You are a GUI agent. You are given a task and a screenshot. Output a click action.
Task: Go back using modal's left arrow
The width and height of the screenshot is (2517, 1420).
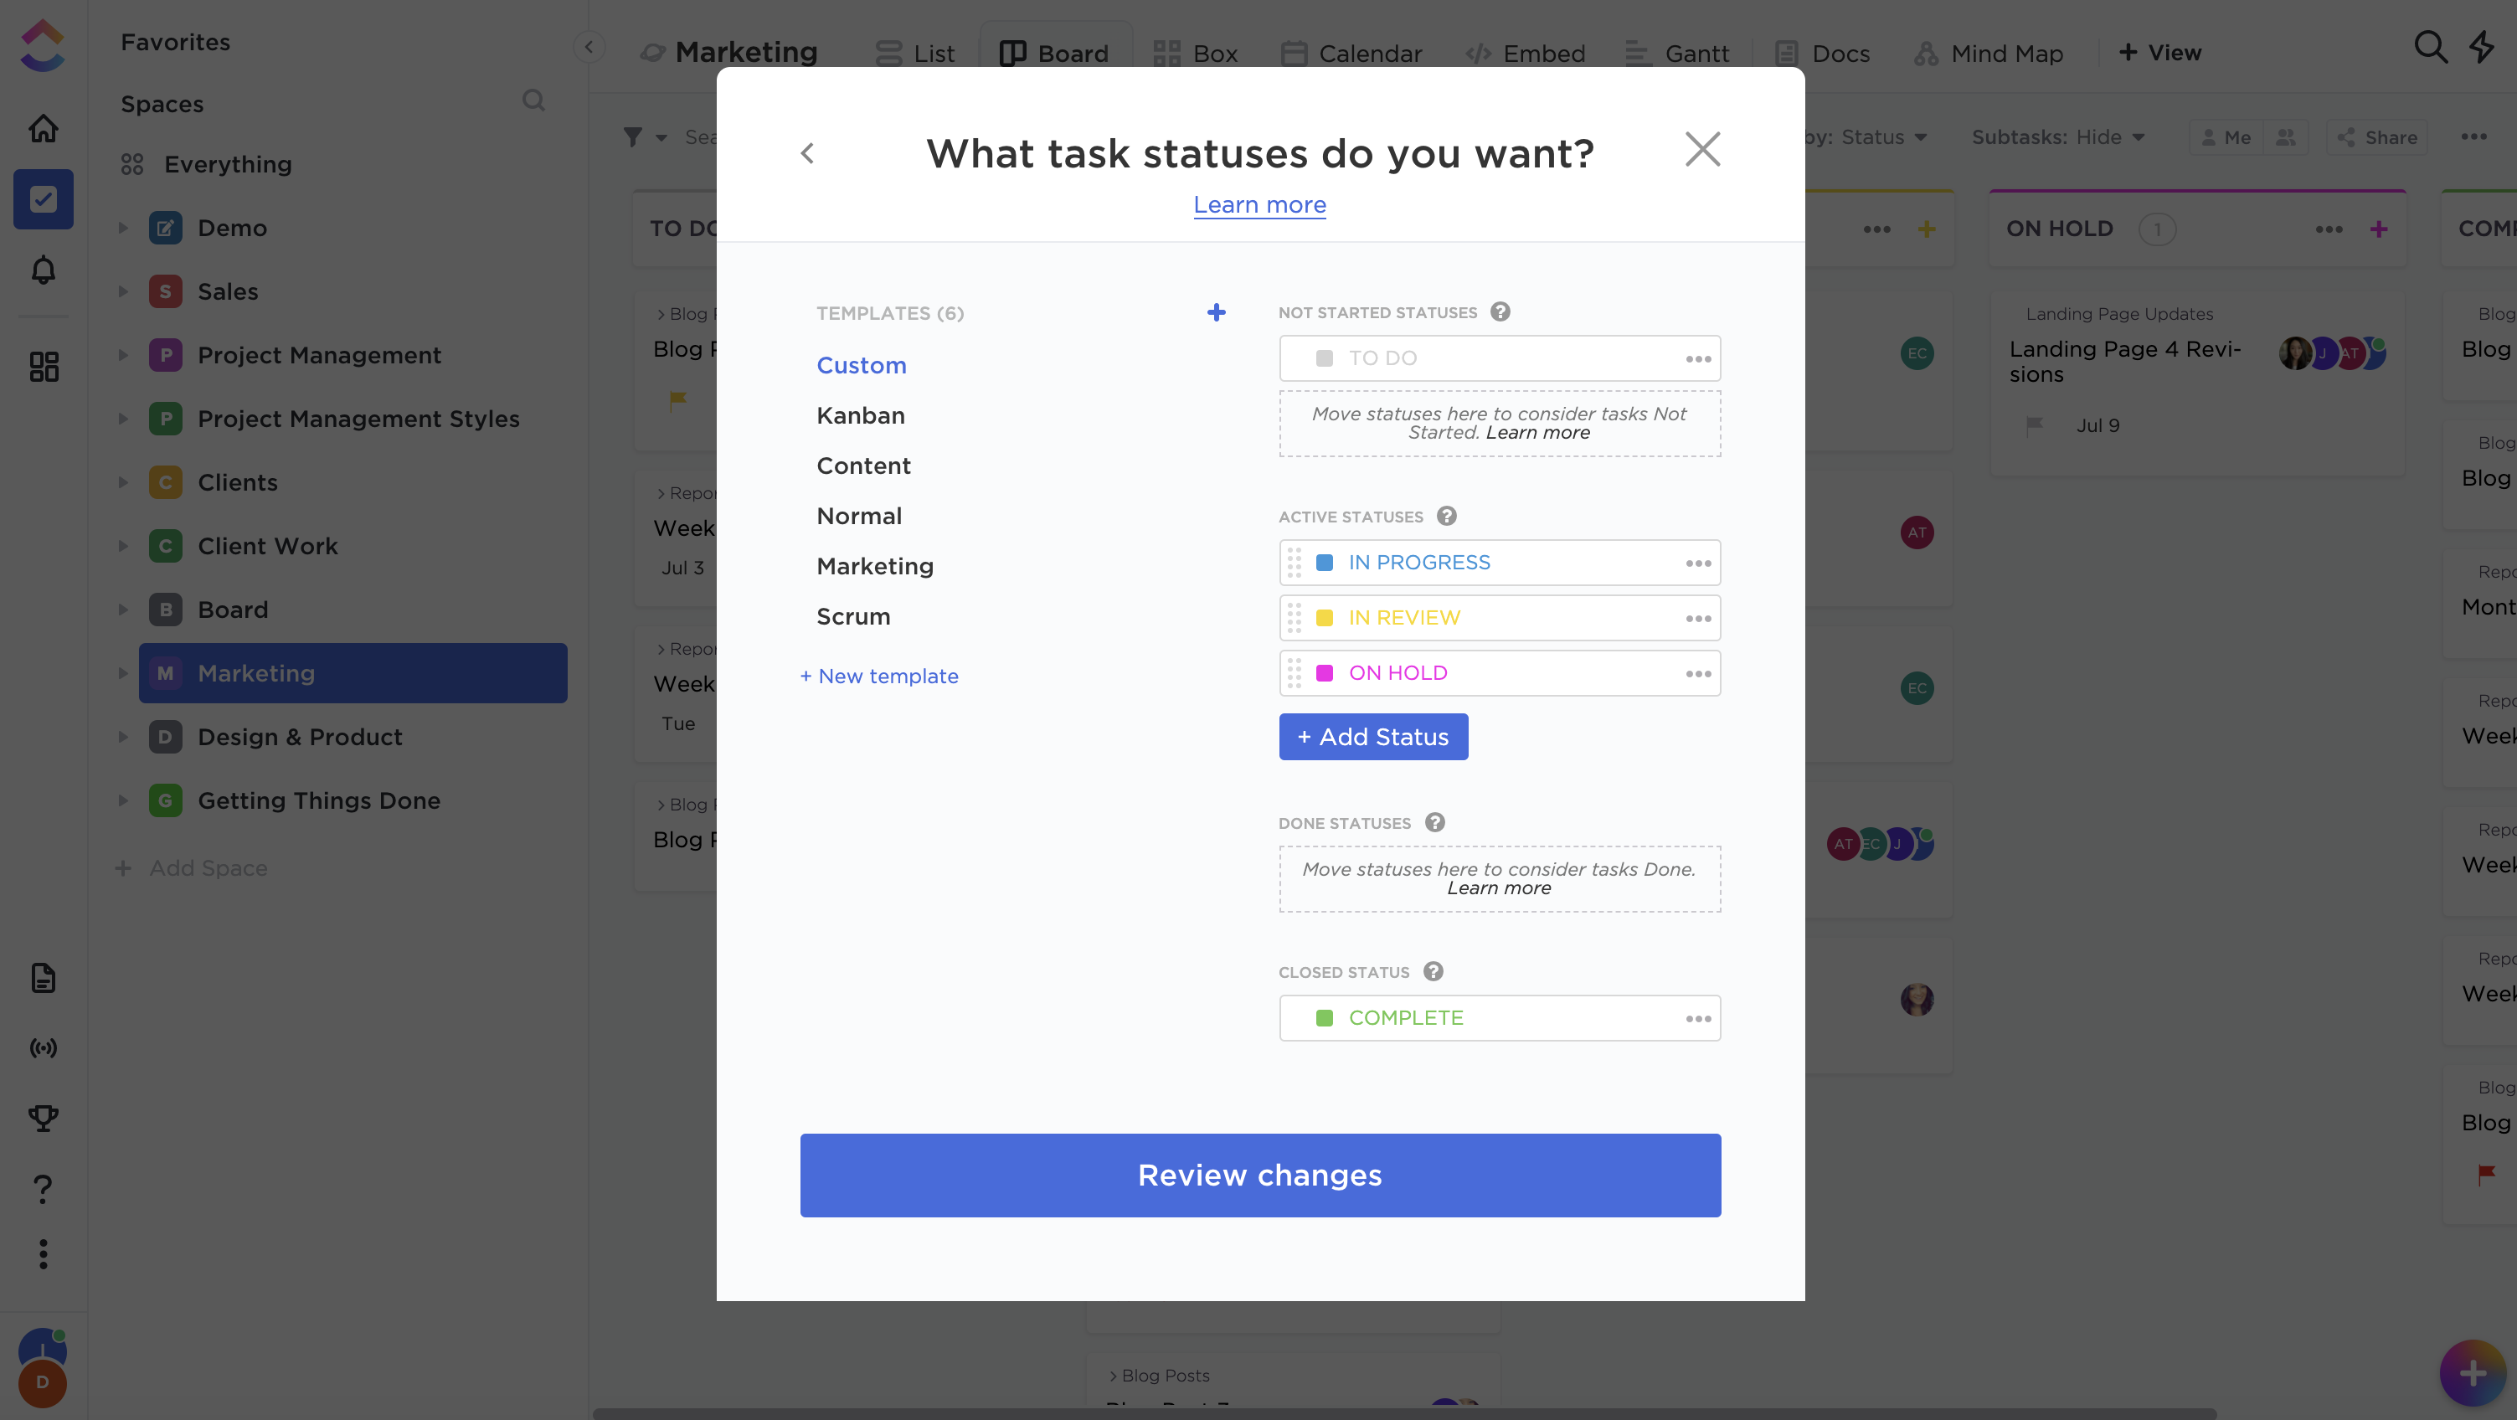pyautogui.click(x=807, y=153)
